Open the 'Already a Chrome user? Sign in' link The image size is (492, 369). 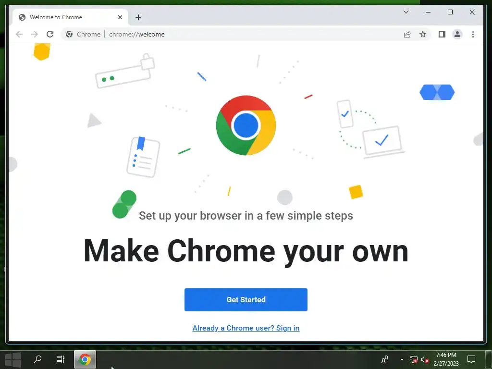(246, 328)
